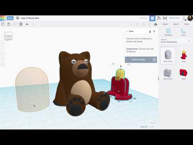Delete selection with the trash icon
This screenshot has height=145, width=193.
[x=21, y=24]
